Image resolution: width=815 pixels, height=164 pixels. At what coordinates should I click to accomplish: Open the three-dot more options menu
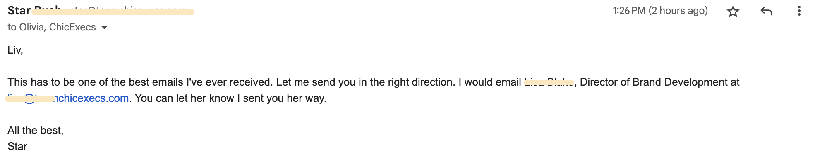point(799,11)
